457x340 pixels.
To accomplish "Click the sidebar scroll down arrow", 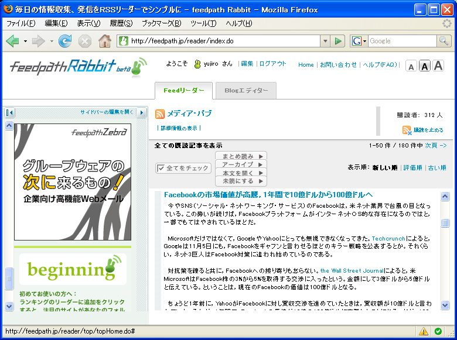I will point(9,306).
